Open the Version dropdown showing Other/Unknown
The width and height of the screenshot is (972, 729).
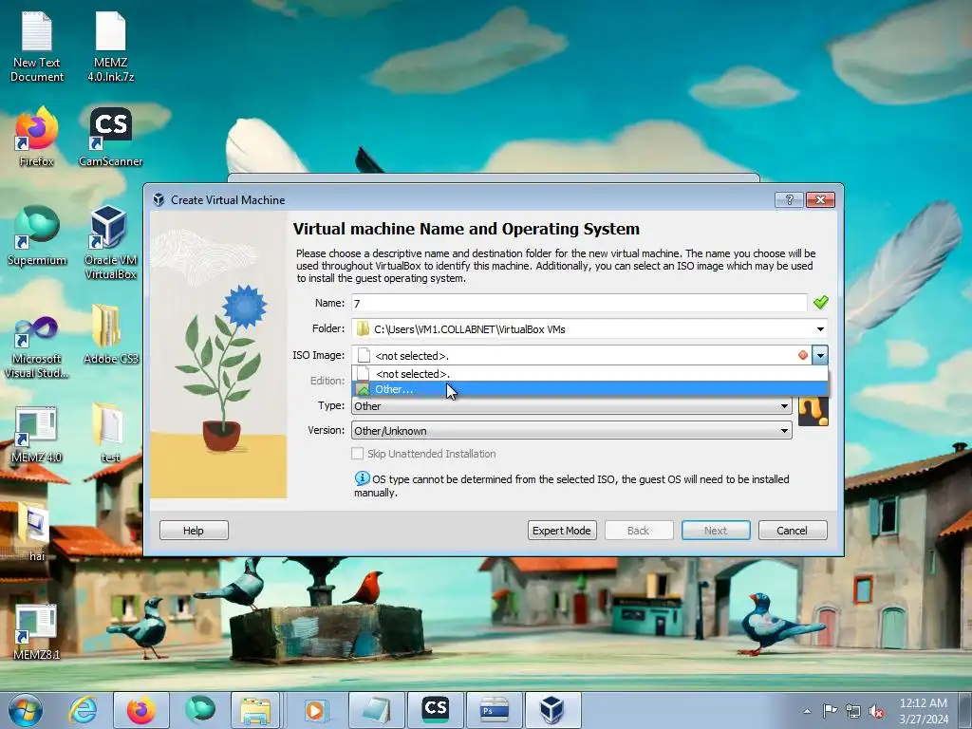[571, 431]
